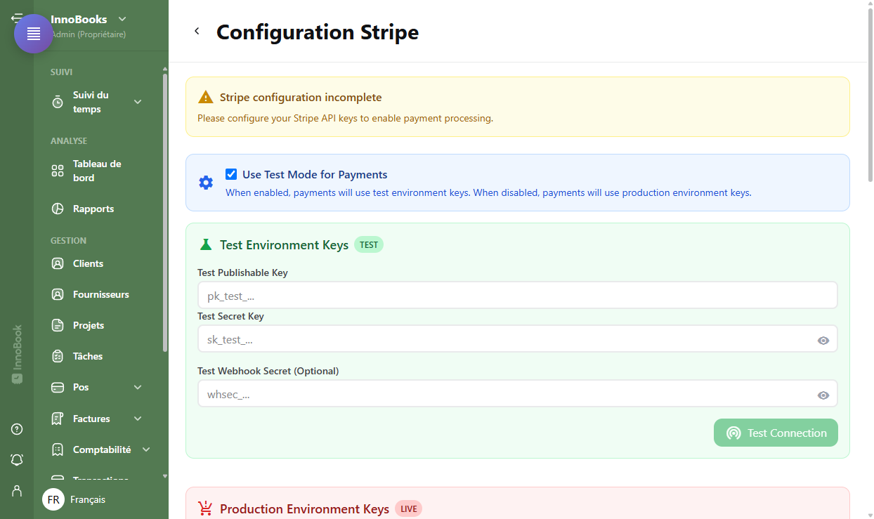Open Tableau de bord in sidebar
Image resolution: width=874 pixels, height=519 pixels.
(x=97, y=171)
